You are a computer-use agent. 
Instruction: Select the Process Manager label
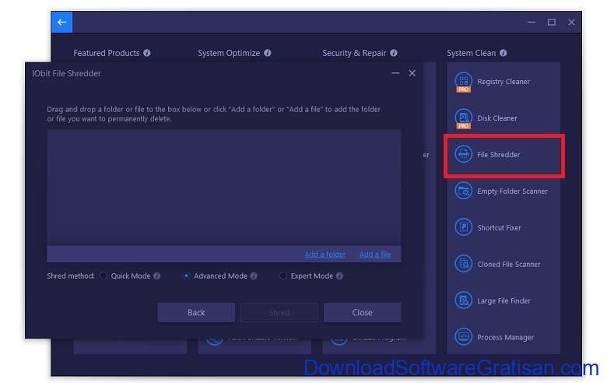[x=505, y=337]
